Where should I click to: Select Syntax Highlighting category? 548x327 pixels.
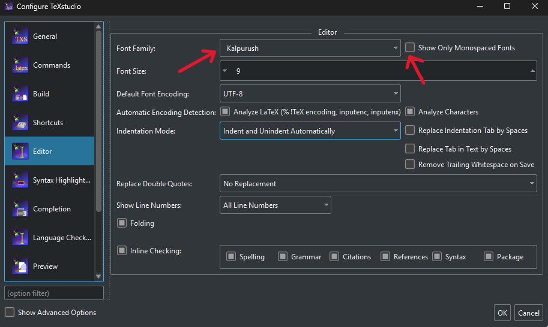(50, 180)
